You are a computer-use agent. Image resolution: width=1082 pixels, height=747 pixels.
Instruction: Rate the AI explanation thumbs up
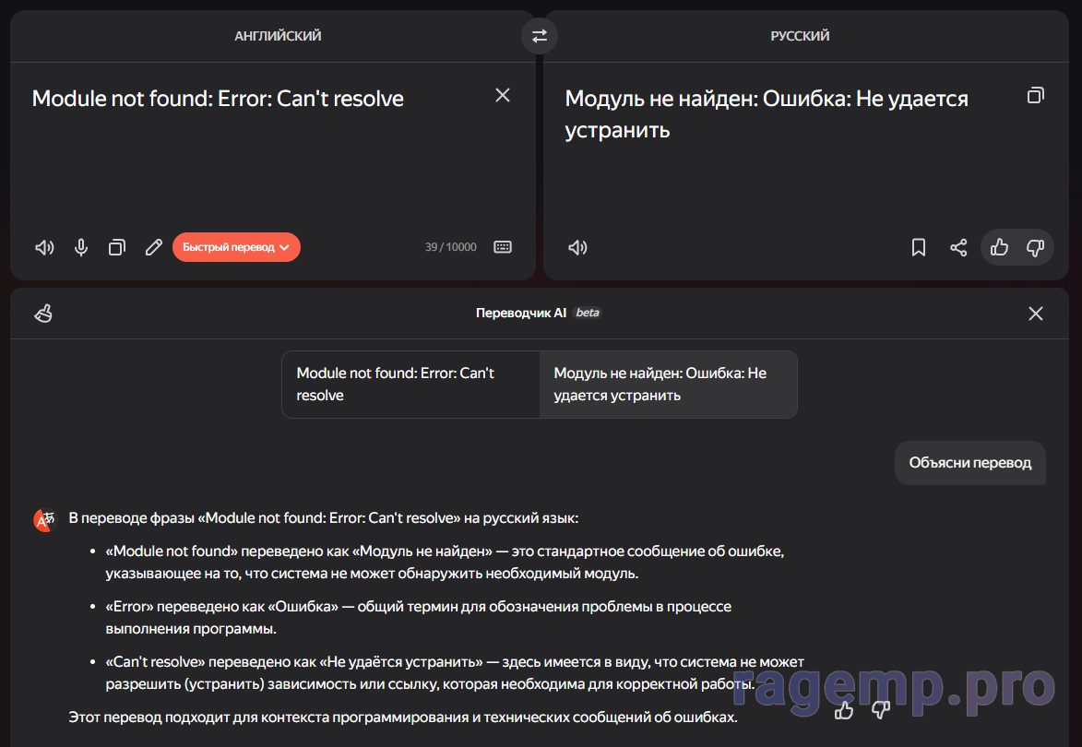click(x=844, y=710)
